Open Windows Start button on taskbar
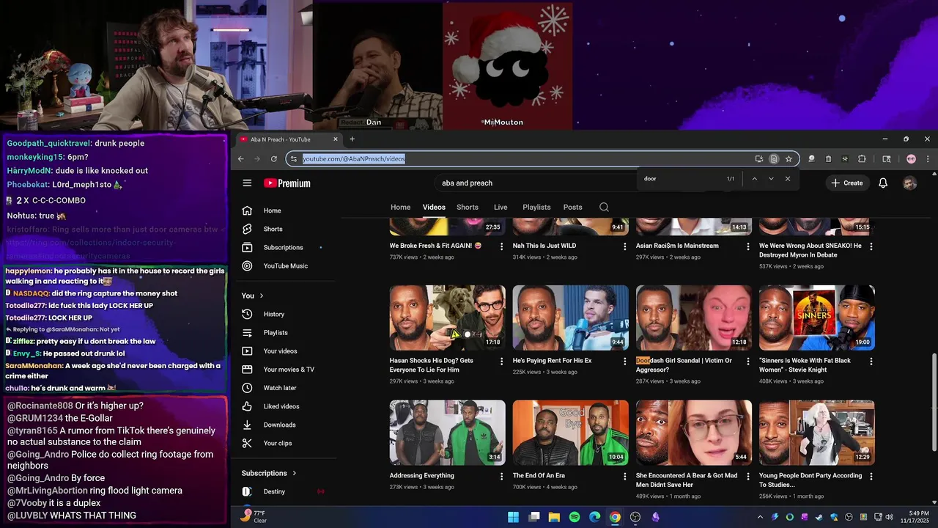The height and width of the screenshot is (528, 938). tap(513, 517)
